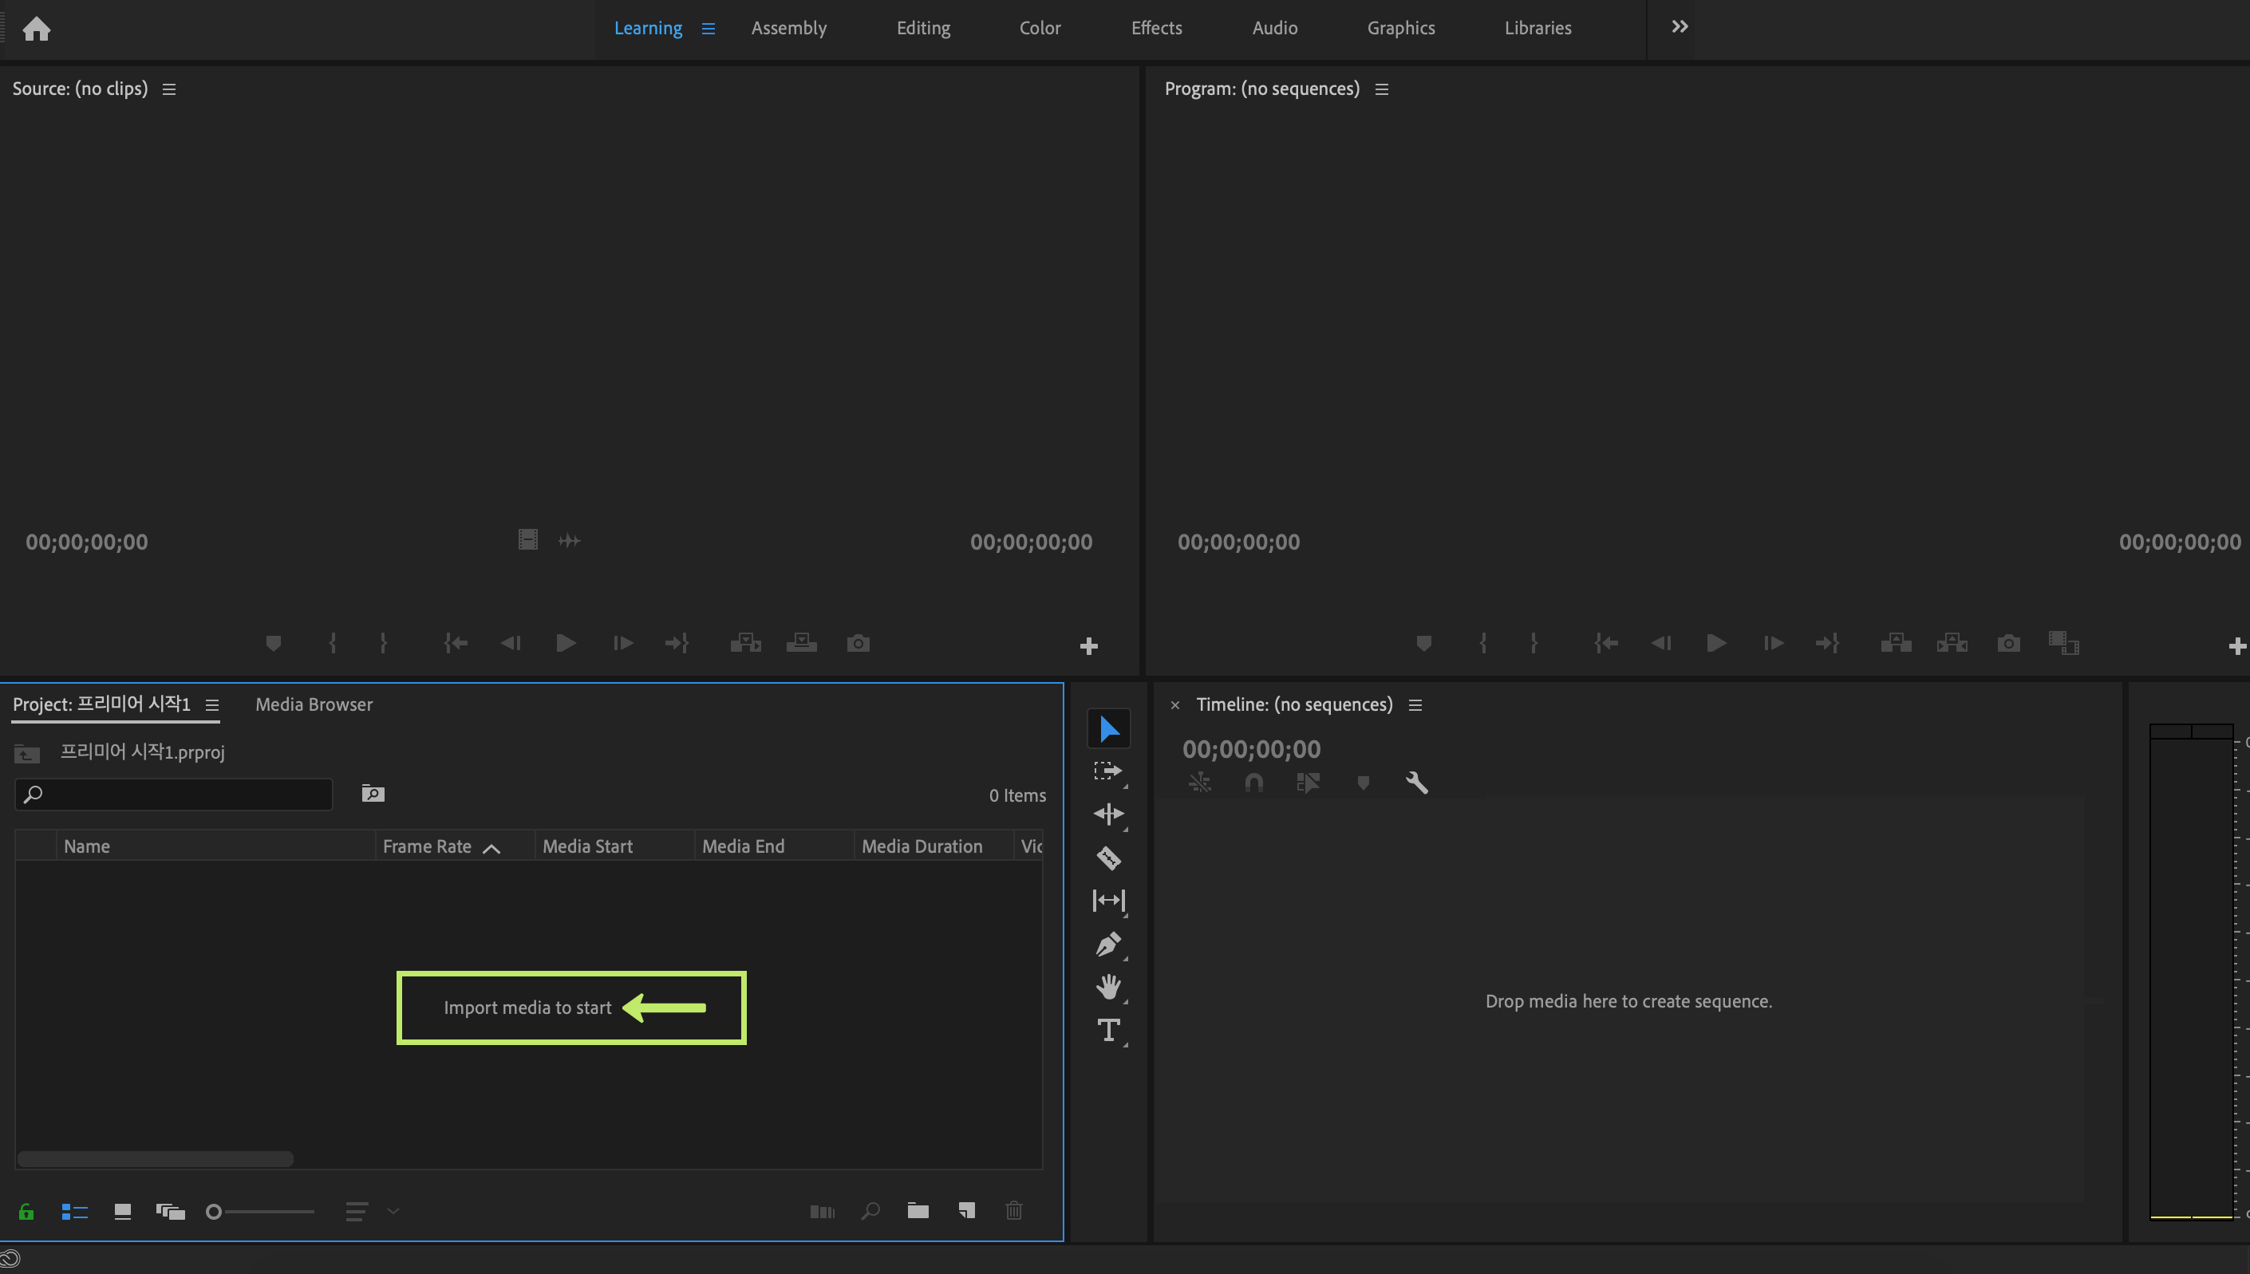Expand workspace overflow double chevron
The width and height of the screenshot is (2250, 1274).
click(x=1679, y=27)
